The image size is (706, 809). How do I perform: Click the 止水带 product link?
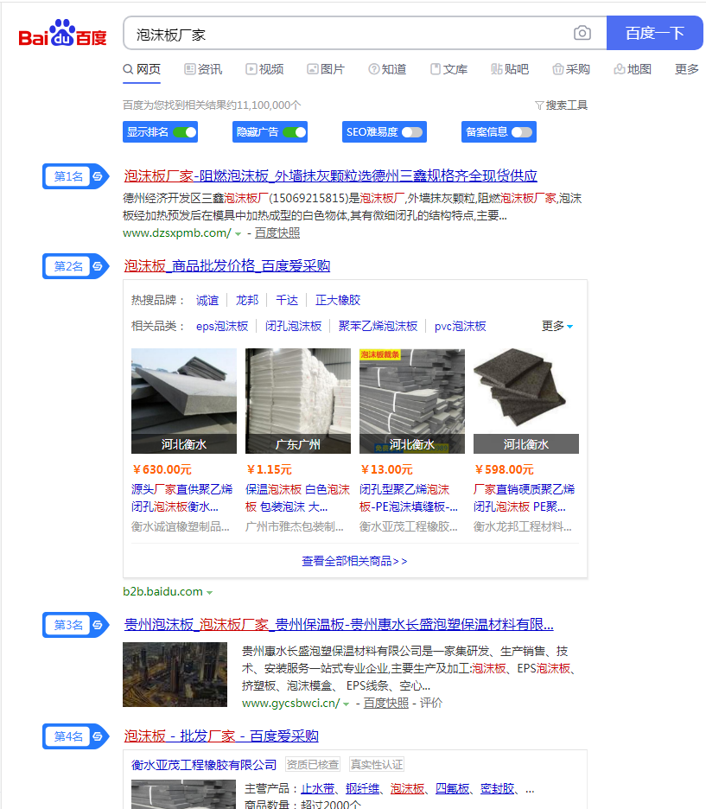point(318,789)
